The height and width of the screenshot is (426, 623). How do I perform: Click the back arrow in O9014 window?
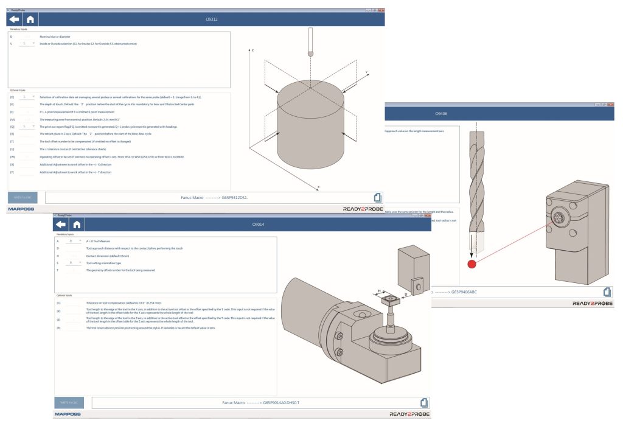[61, 224]
